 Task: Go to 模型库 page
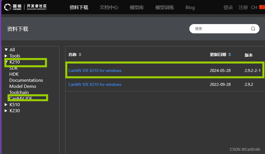click(x=137, y=8)
